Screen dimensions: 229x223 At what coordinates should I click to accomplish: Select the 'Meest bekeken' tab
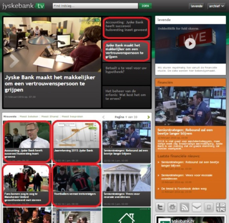pyautogui.click(x=28, y=117)
